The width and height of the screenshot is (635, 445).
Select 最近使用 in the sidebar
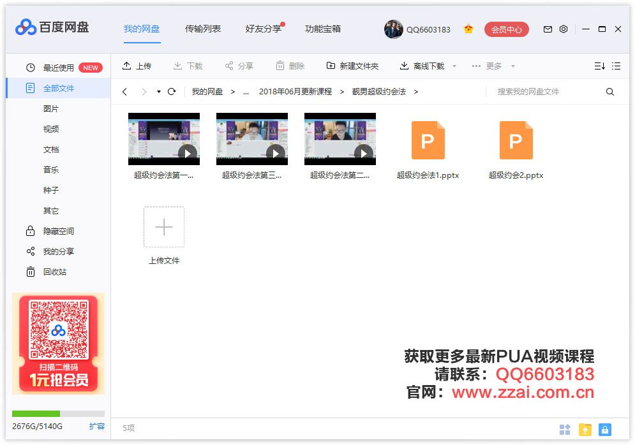58,68
